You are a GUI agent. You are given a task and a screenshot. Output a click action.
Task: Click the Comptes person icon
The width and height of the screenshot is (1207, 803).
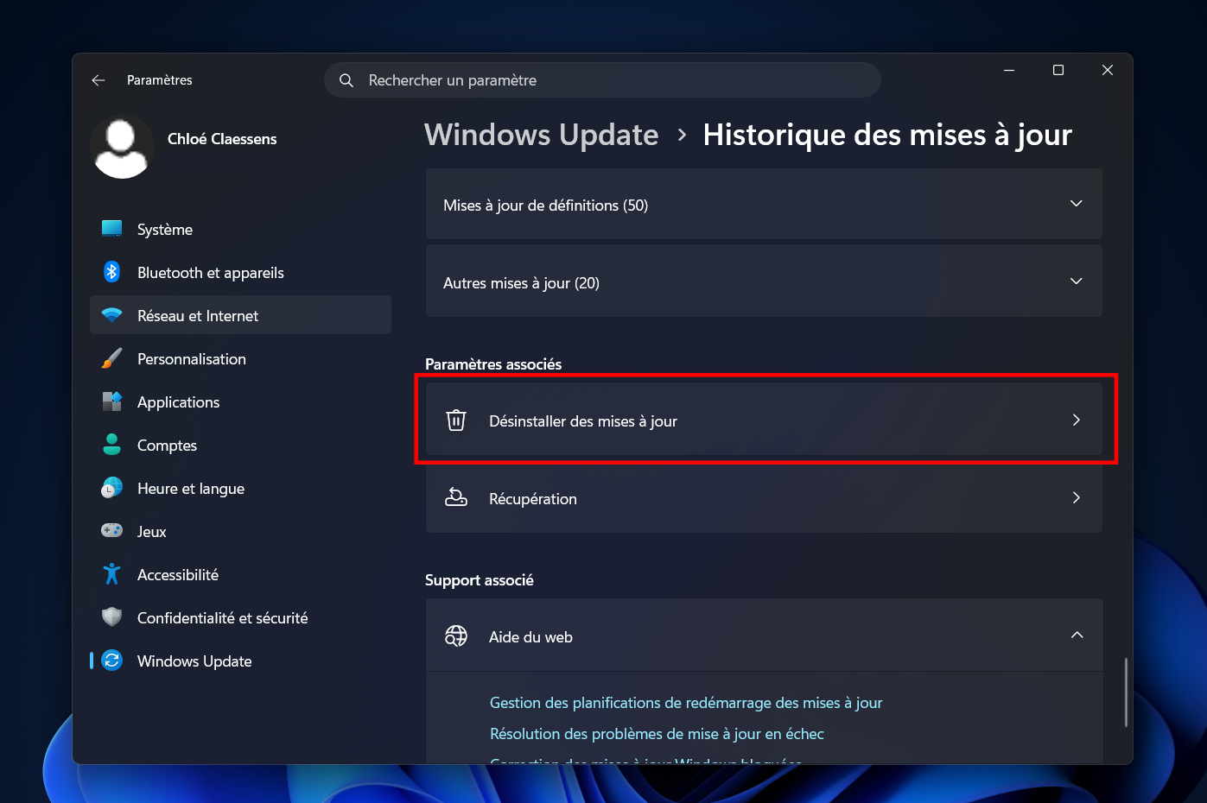pyautogui.click(x=112, y=445)
